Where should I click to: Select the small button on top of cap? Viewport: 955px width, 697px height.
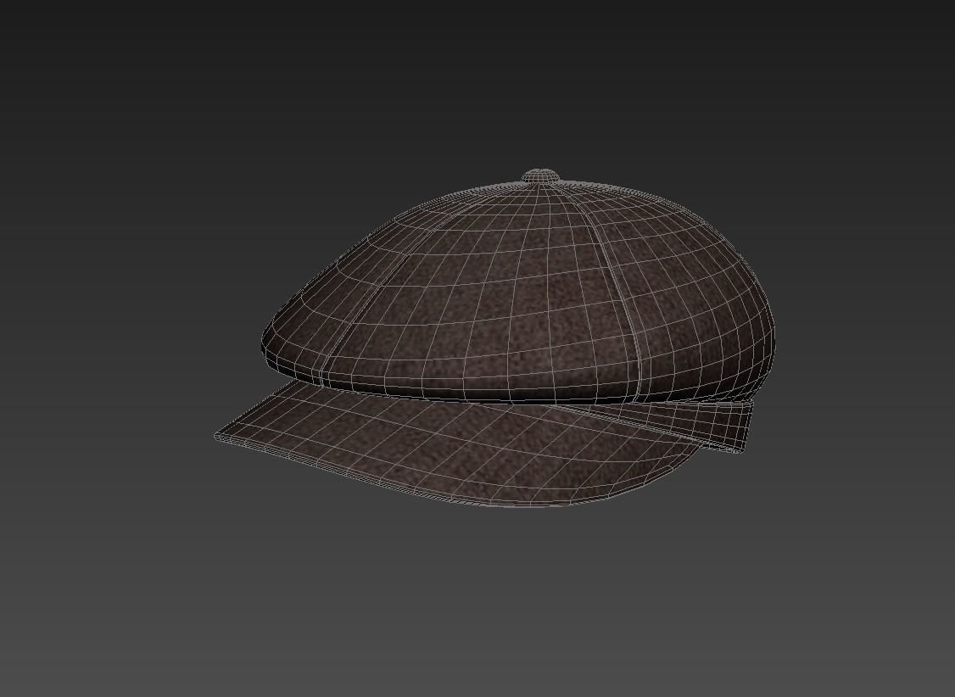(x=540, y=176)
